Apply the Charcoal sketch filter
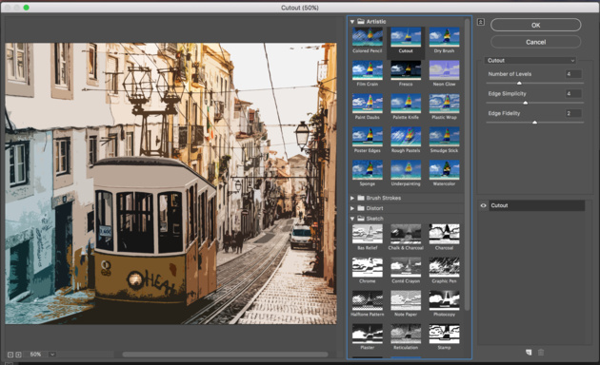 click(444, 234)
